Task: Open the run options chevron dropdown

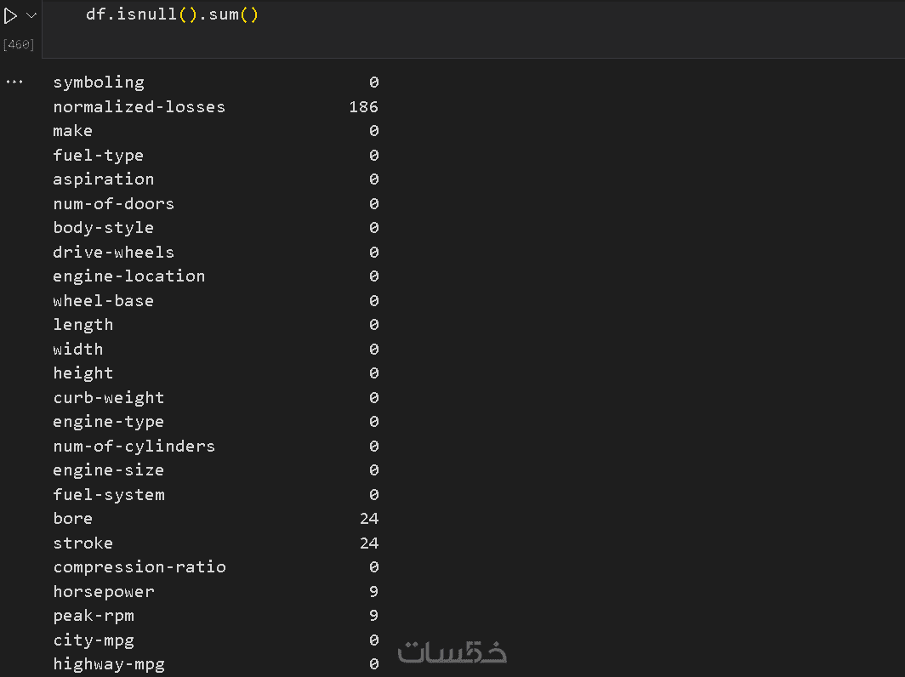Action: [31, 15]
